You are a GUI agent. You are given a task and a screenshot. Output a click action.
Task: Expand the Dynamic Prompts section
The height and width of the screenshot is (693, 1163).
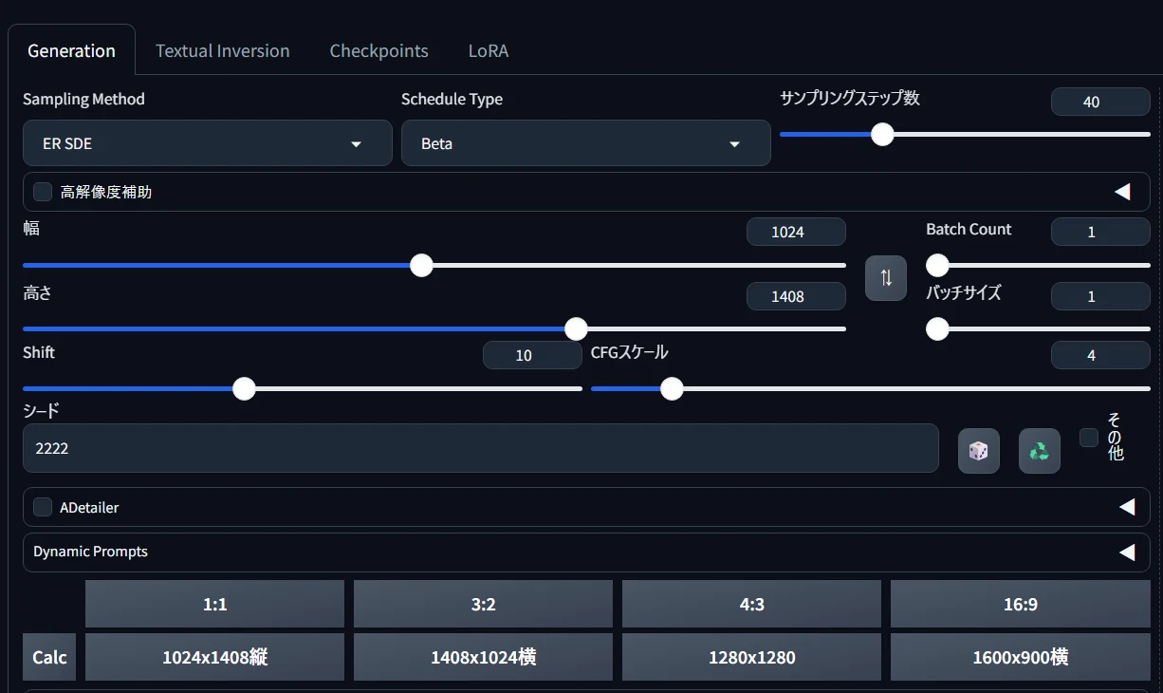pos(1127,552)
